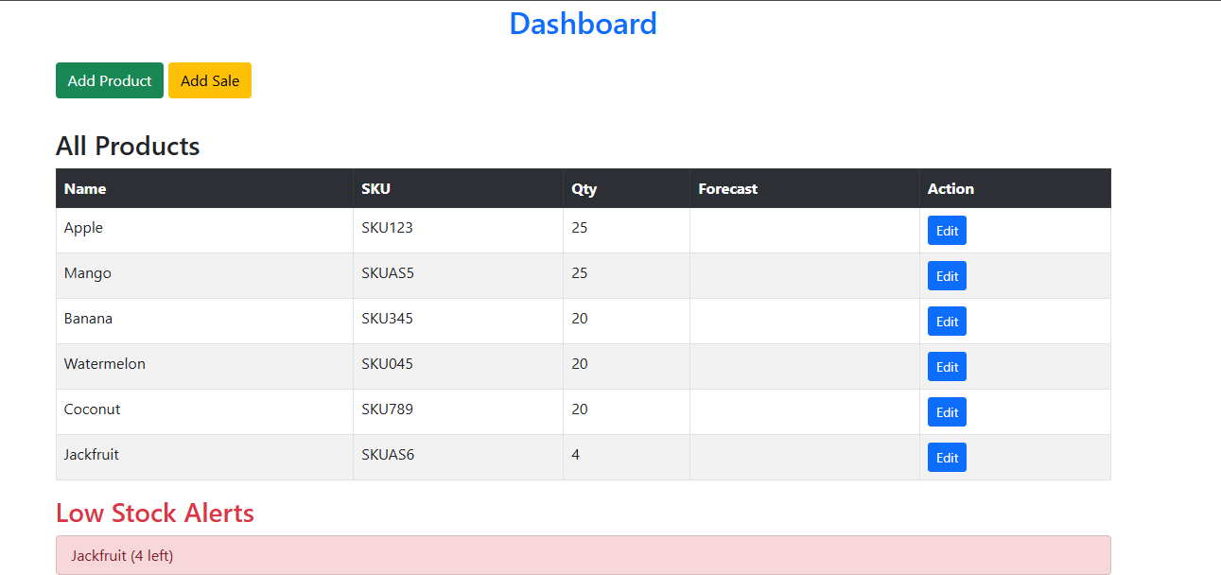Click the Action column header
This screenshot has width=1221, height=575.
click(1016, 188)
